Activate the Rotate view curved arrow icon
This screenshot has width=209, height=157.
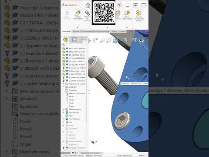click(x=96, y=41)
